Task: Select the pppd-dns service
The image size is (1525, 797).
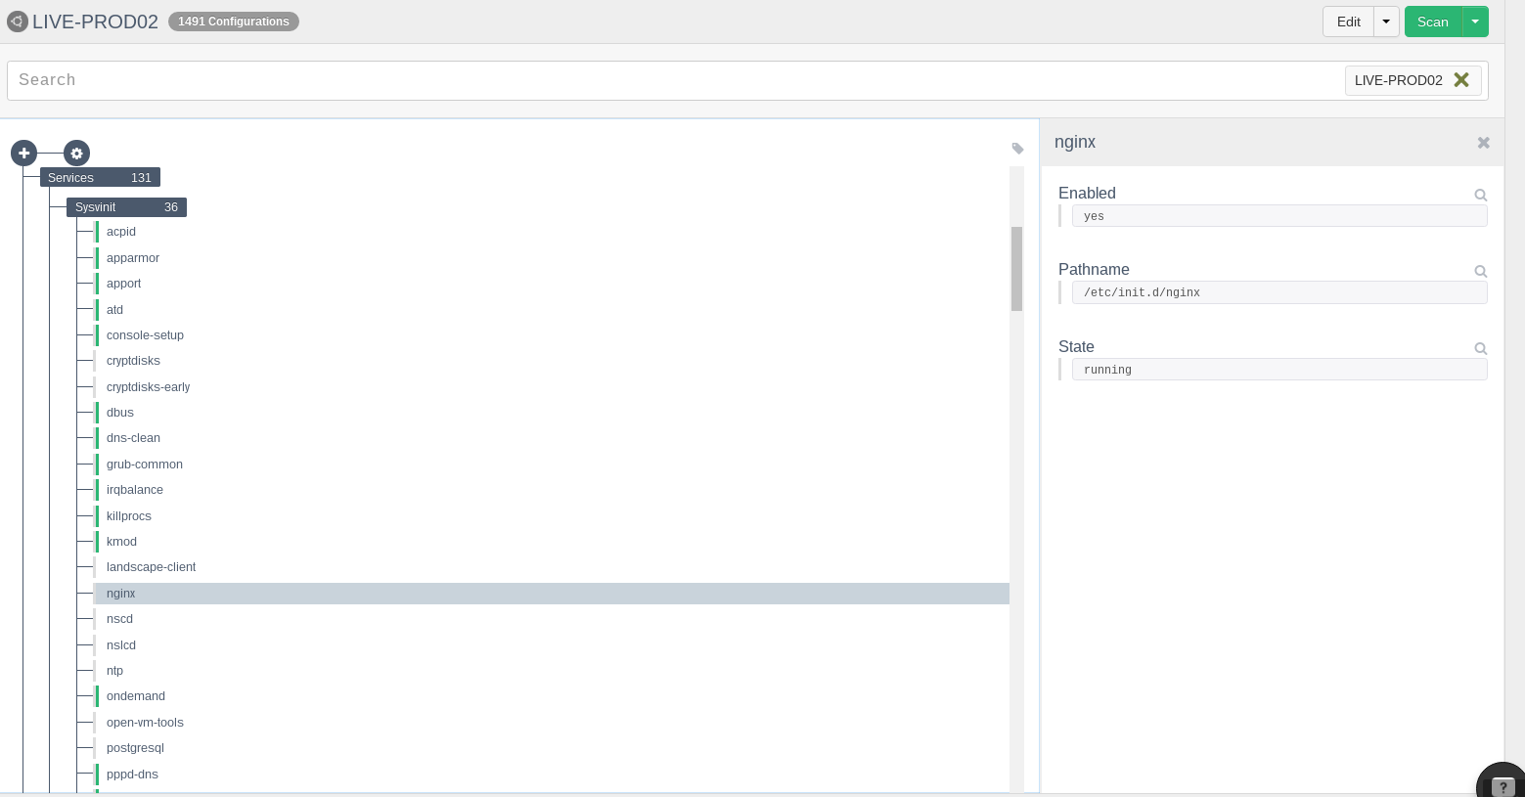Action: pos(132,775)
